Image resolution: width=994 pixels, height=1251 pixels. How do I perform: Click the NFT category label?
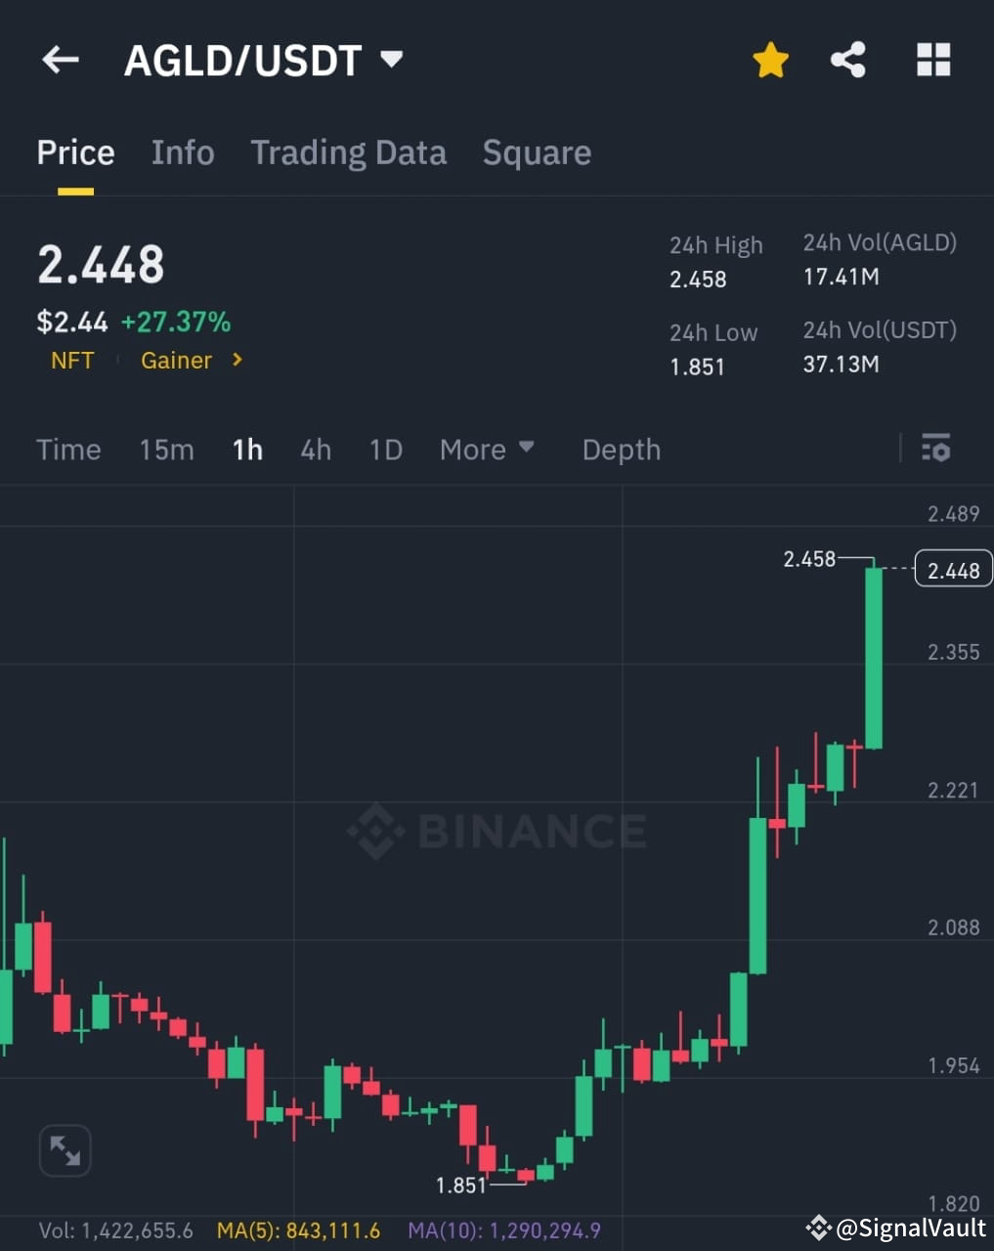[x=71, y=361]
